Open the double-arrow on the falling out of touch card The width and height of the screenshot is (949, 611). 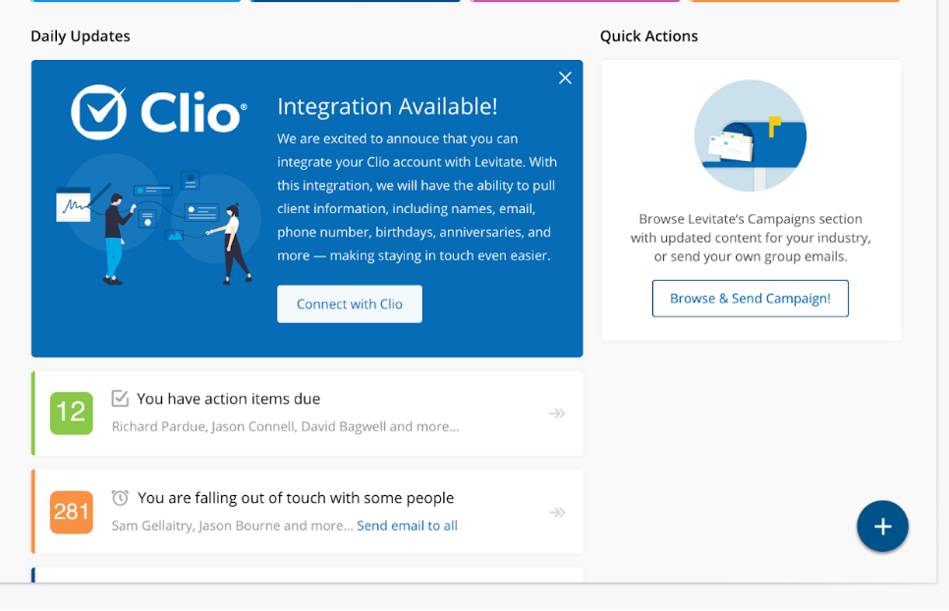pyautogui.click(x=557, y=513)
